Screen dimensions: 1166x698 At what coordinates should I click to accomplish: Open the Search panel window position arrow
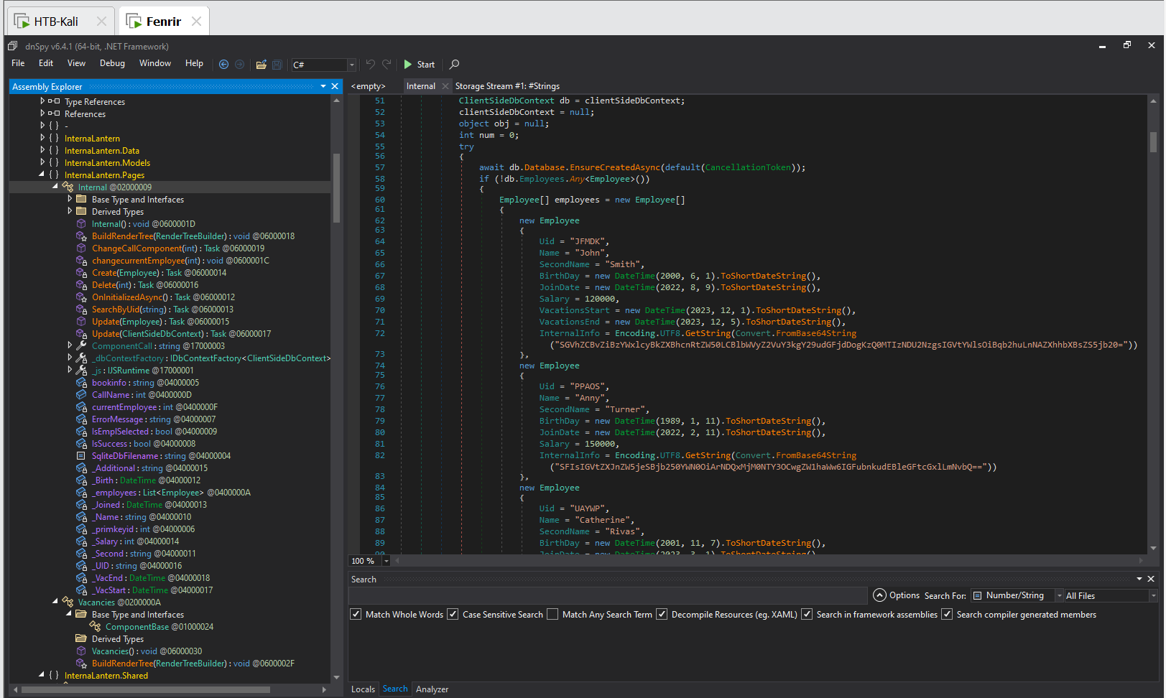point(1139,579)
